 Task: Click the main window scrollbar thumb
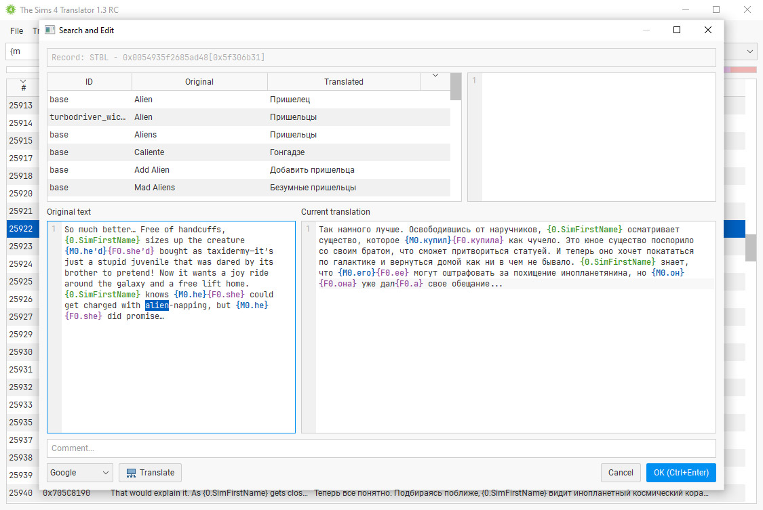point(751,248)
